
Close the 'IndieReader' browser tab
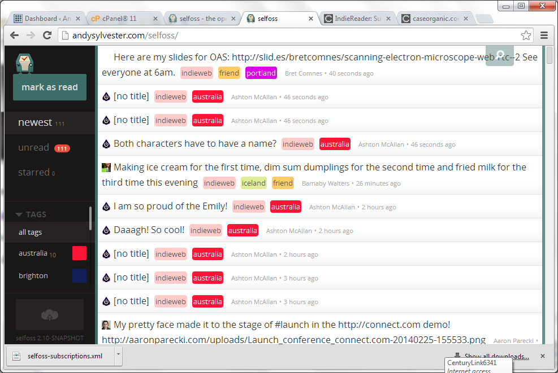(x=388, y=19)
